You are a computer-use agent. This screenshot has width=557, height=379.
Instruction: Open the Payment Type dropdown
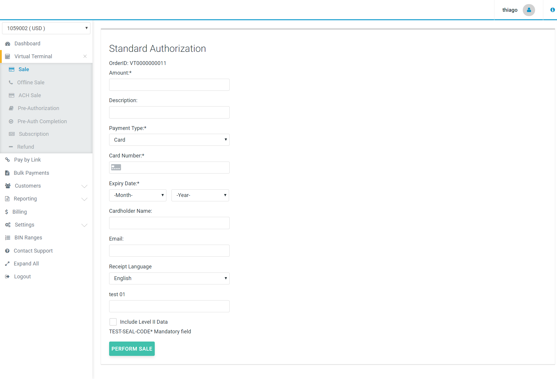click(169, 140)
